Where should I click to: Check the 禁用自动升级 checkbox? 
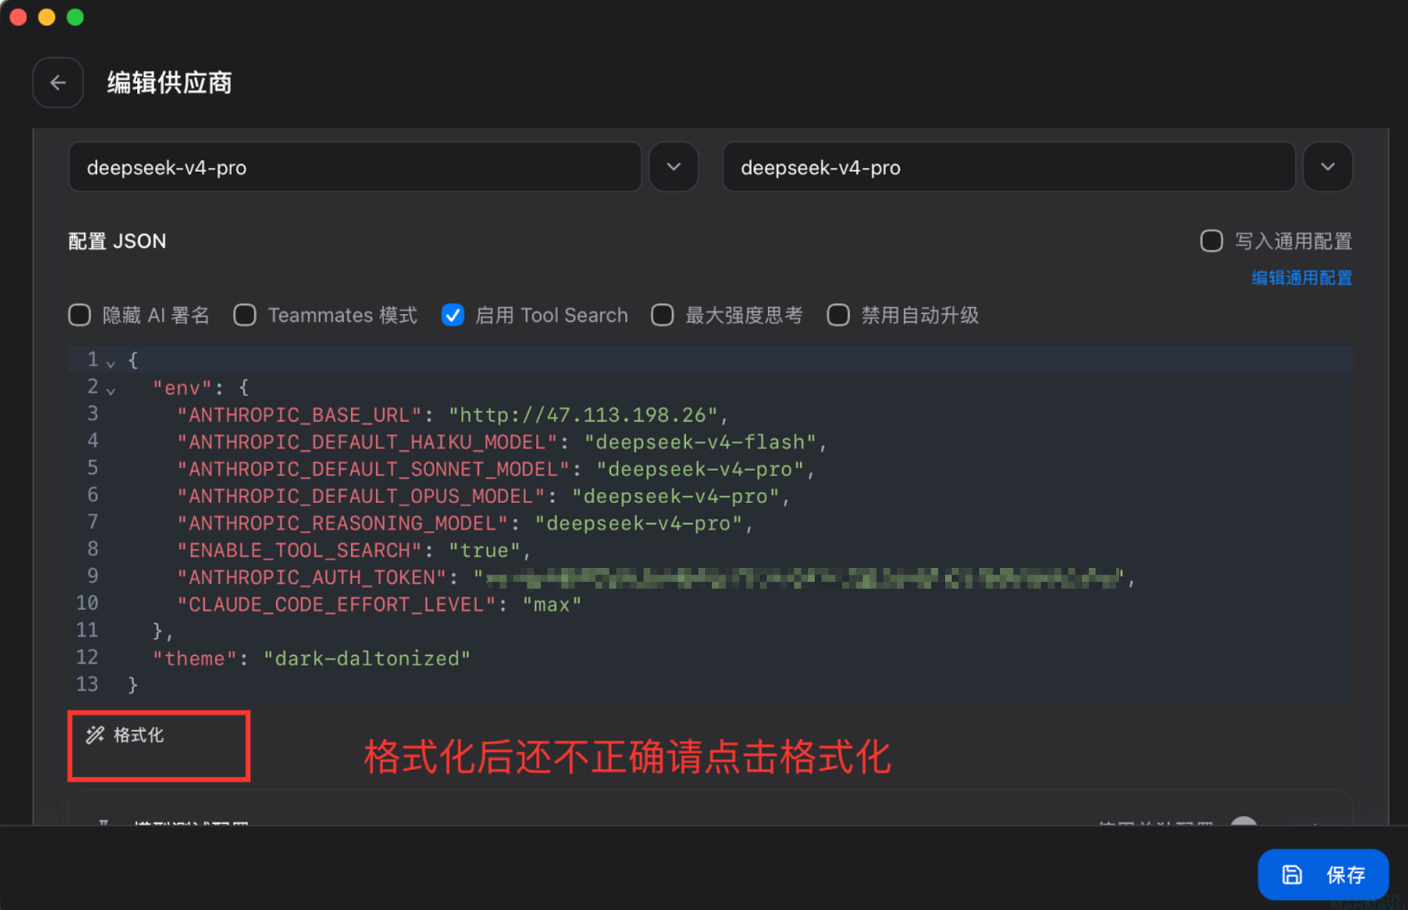point(839,315)
